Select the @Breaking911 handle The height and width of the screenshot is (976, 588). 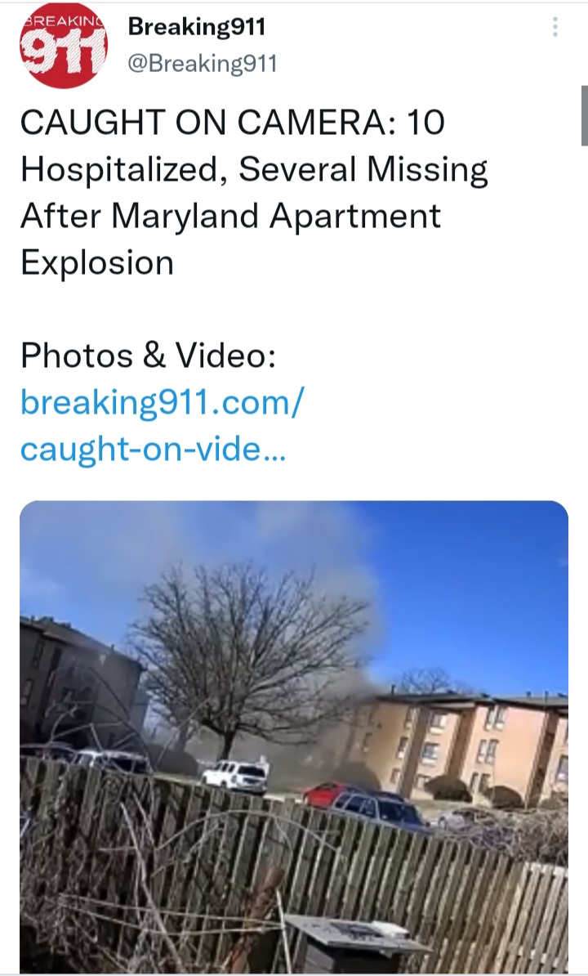202,64
